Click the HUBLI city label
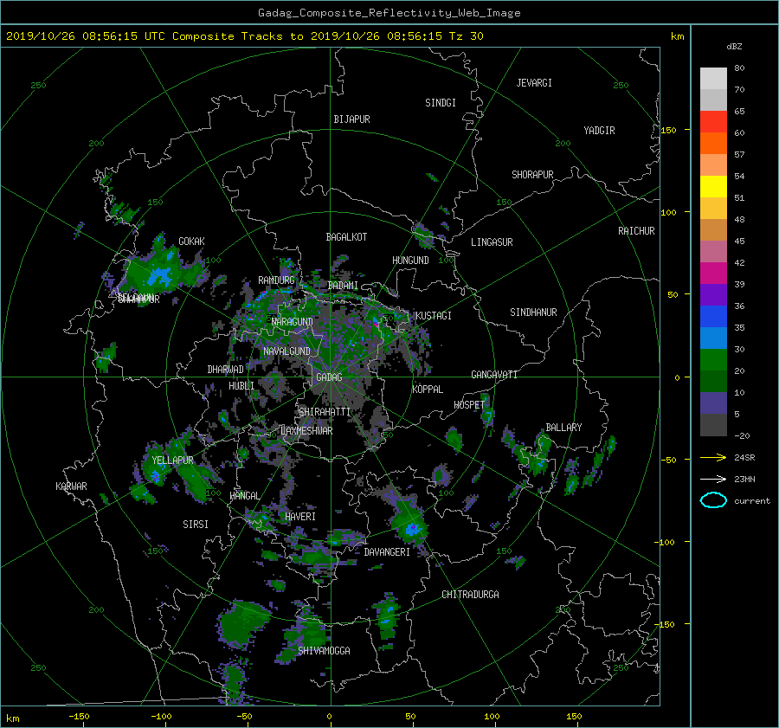This screenshot has height=728, width=779. [x=241, y=385]
